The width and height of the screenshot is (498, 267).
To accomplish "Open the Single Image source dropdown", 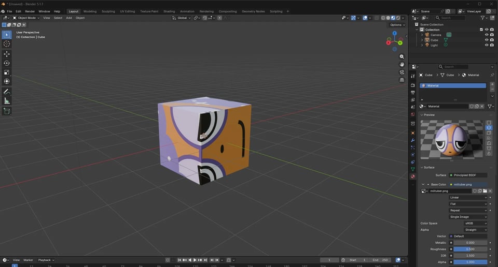I will pyautogui.click(x=468, y=217).
